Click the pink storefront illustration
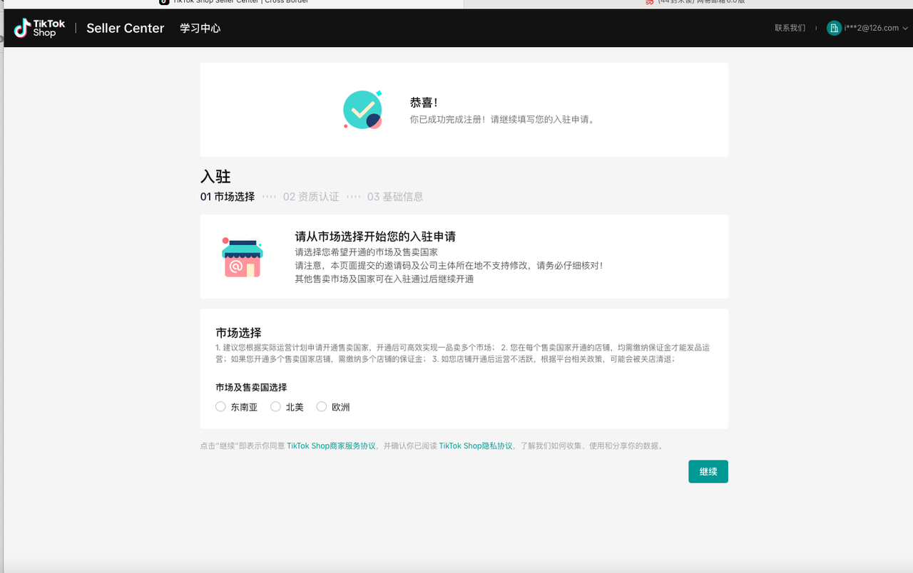The height and width of the screenshot is (573, 913). point(242,257)
